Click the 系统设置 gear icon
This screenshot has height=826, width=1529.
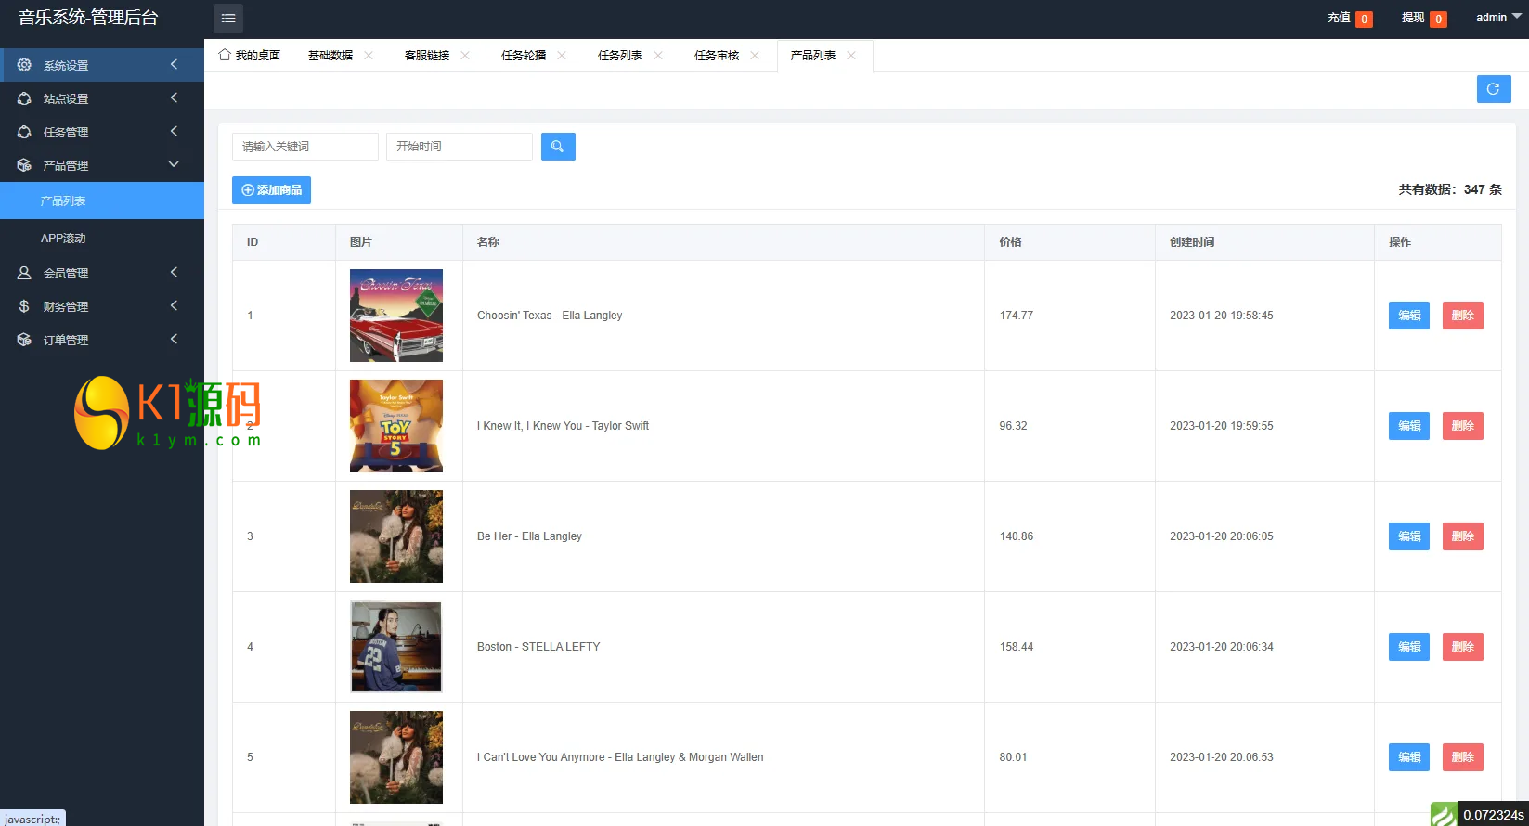(x=24, y=65)
